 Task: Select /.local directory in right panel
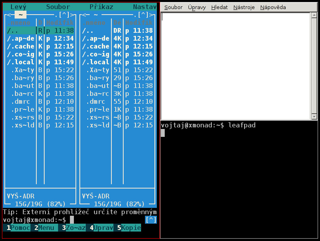(x=117, y=62)
